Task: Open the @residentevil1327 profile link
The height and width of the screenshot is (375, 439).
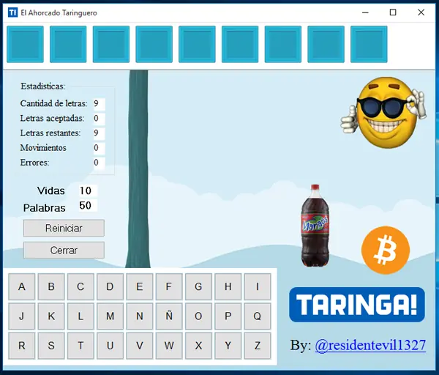Action: [x=370, y=345]
